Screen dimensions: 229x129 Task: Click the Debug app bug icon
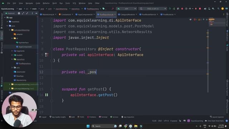coord(182,9)
